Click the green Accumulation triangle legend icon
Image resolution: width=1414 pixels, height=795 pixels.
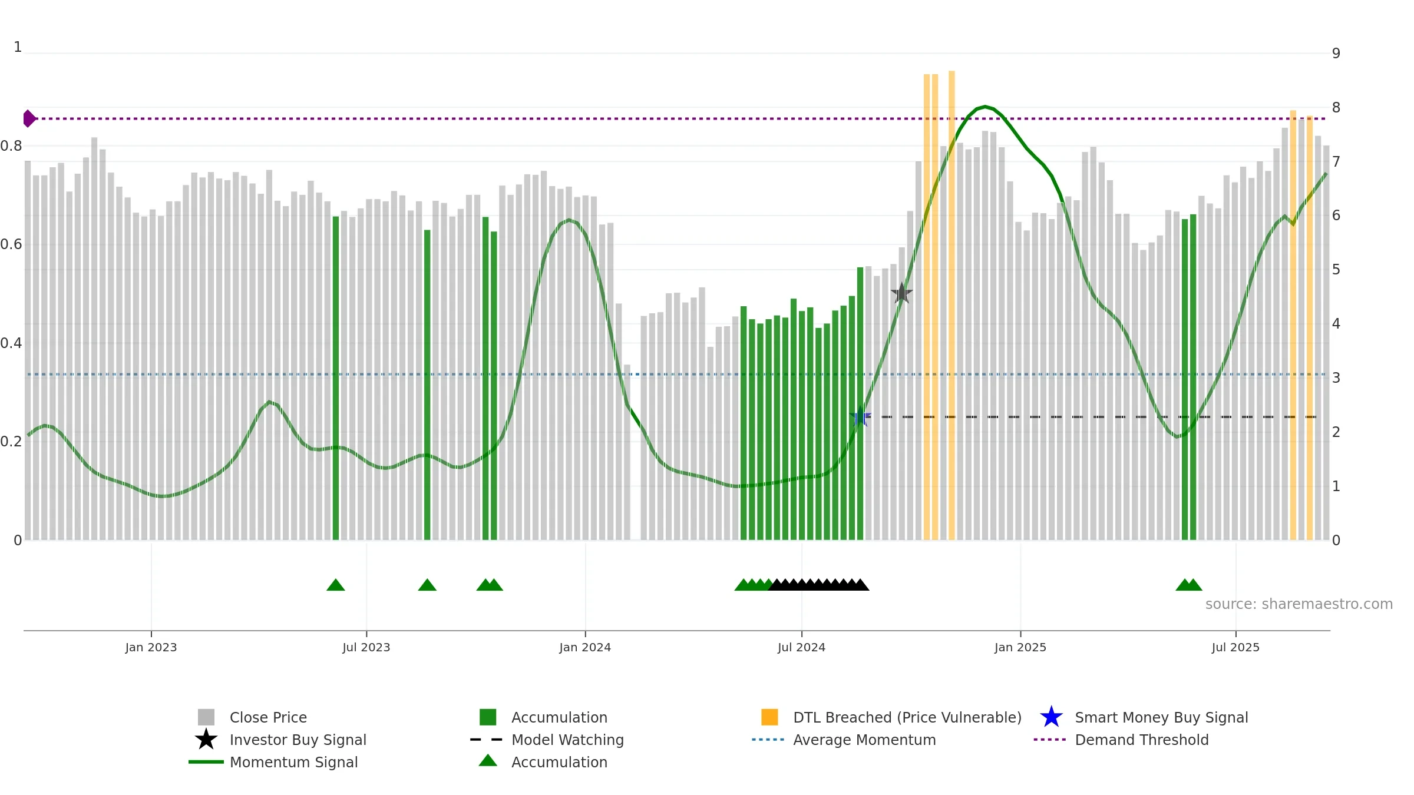(x=488, y=761)
